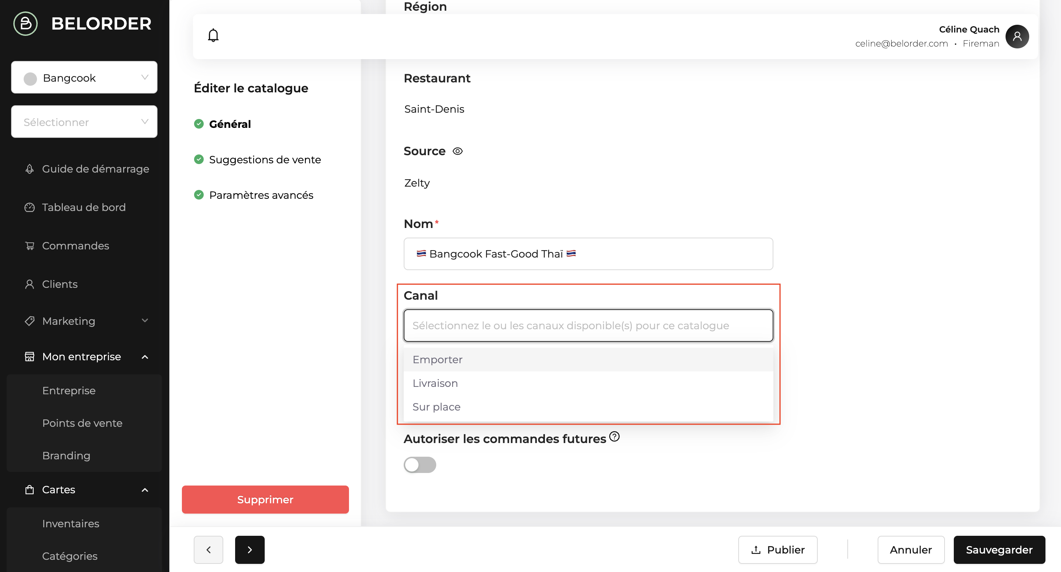Open Points de vente submenu item

point(82,423)
